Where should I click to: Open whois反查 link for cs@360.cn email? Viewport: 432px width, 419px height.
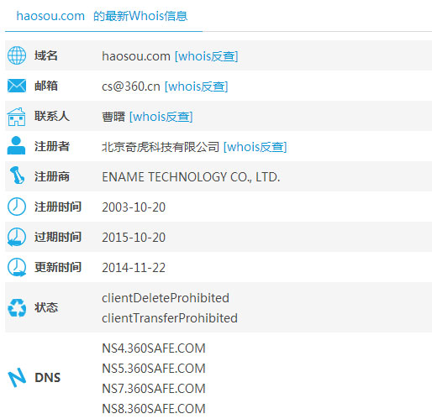point(197,86)
